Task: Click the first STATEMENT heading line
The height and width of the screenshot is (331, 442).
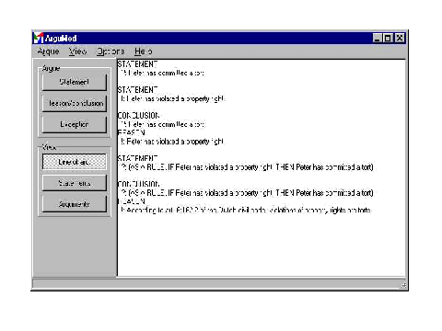Action: click(x=137, y=64)
